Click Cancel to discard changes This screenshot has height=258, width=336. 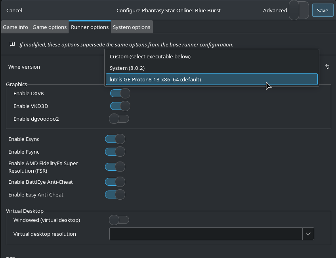coord(14,10)
